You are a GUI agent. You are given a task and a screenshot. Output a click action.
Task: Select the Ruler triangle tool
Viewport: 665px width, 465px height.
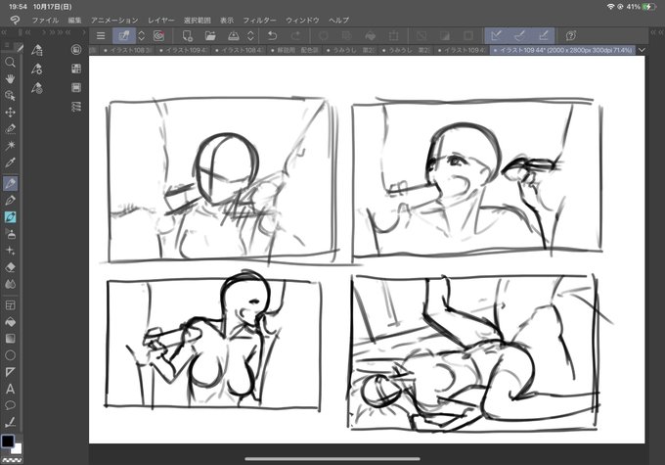(x=10, y=372)
